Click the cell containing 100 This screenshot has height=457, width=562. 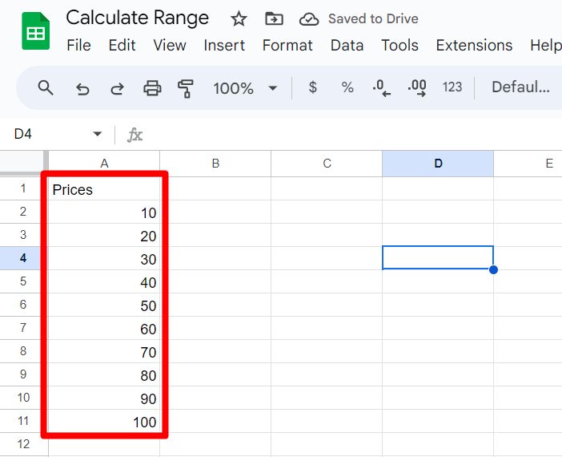coord(104,421)
